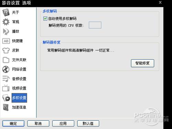Open the 加速信息 page
The image size is (172, 129).
click(19, 107)
